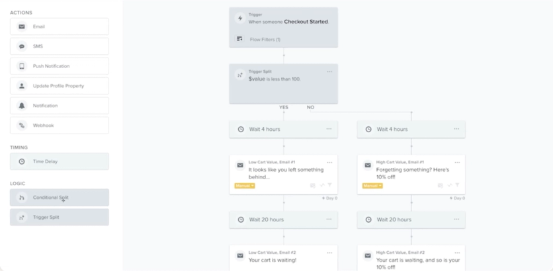Open three-dot menu on right Wait 20 hours
This screenshot has height=271, width=553.
click(x=456, y=219)
